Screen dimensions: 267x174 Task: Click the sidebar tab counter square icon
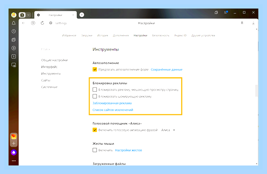pyautogui.click(x=14, y=56)
